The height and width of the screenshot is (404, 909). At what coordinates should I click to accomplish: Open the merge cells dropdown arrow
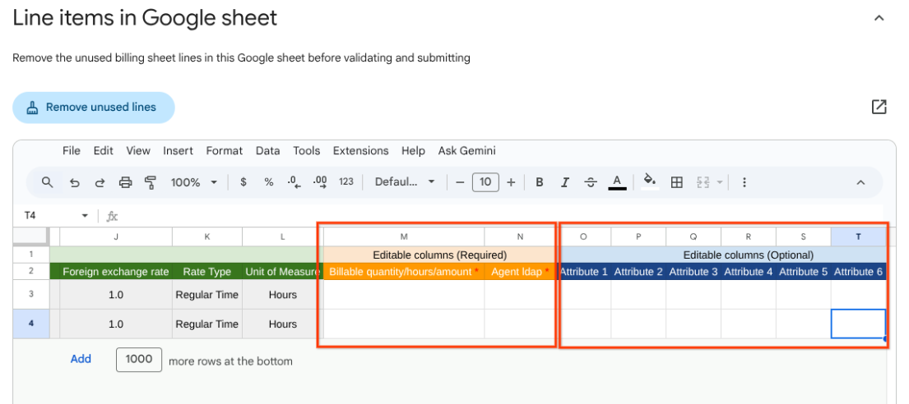[720, 182]
